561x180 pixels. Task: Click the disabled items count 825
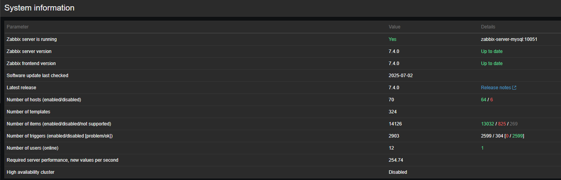coord(502,124)
